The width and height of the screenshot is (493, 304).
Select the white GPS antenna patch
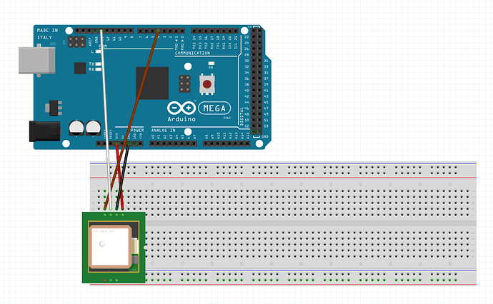point(110,247)
